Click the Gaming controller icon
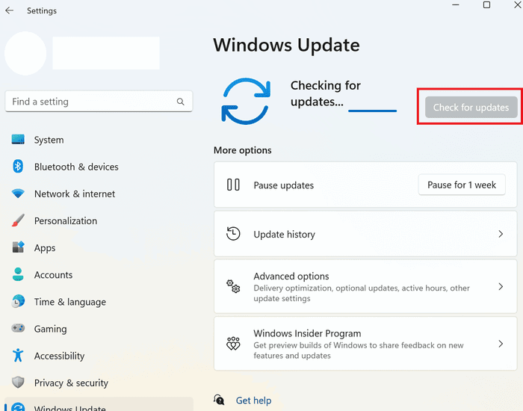The height and width of the screenshot is (411, 523). tap(18, 328)
